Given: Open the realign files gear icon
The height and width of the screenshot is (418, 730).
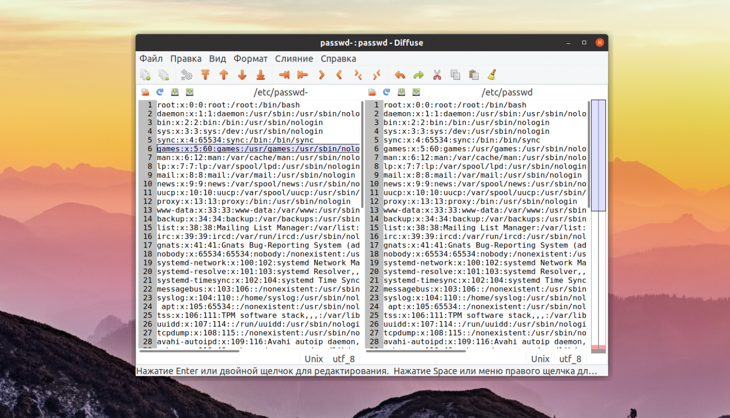Looking at the screenshot, I should pyautogui.click(x=186, y=75).
